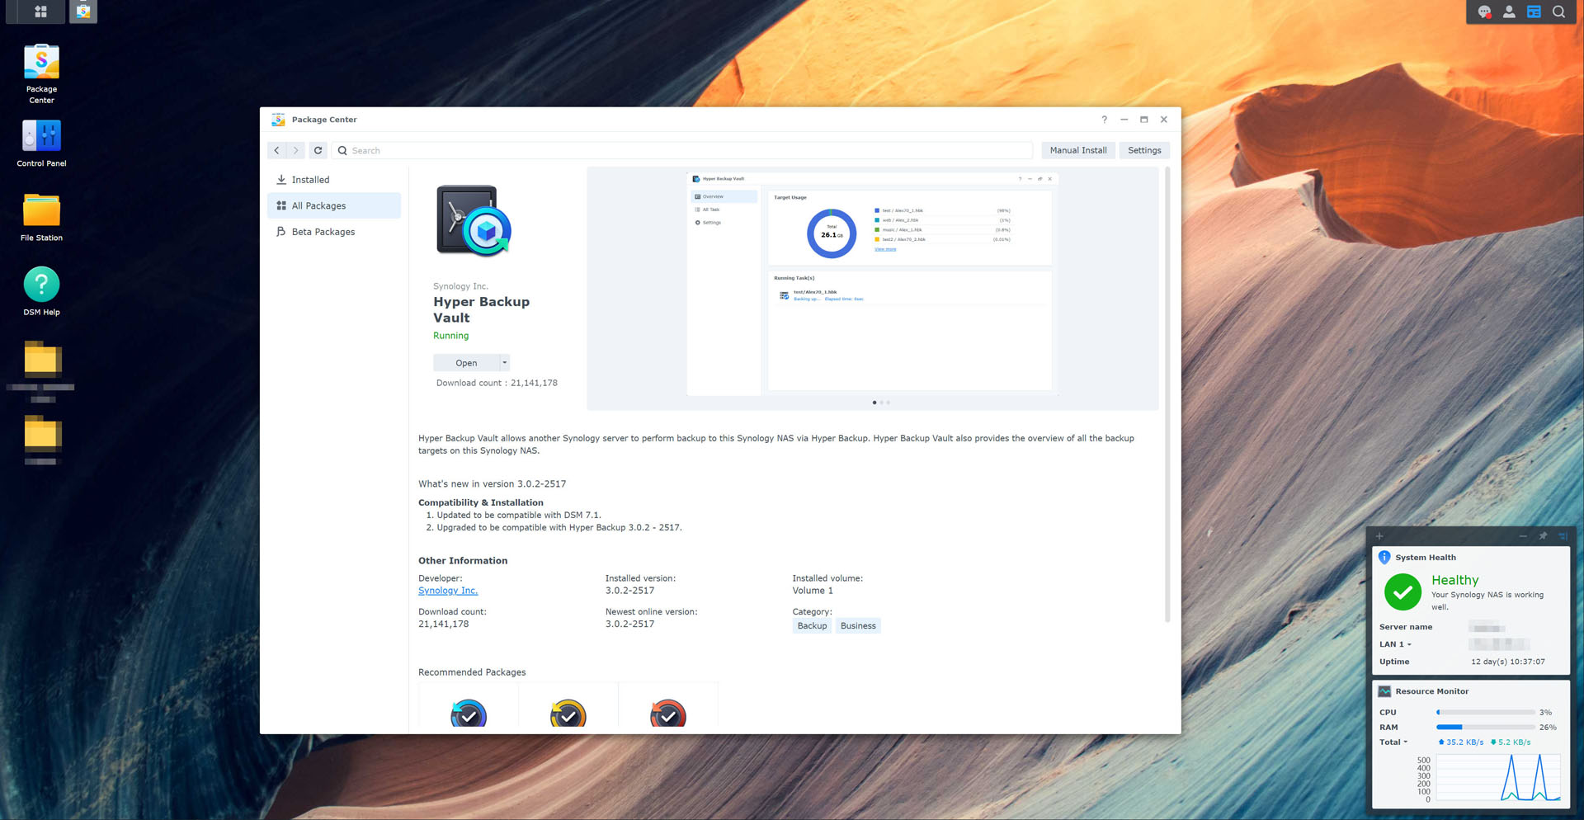Click the Hyper Backup Vault screenshot preview

point(872,284)
